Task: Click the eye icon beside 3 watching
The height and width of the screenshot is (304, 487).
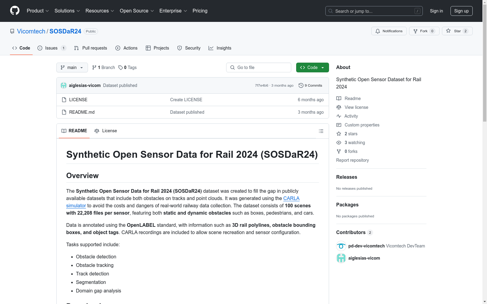Action: tap(339, 143)
